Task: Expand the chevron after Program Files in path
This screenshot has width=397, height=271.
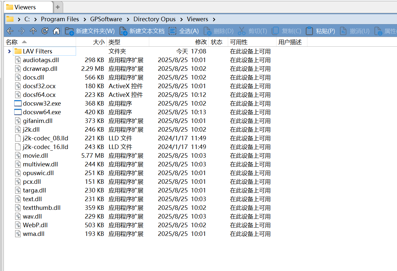Action: click(x=84, y=19)
